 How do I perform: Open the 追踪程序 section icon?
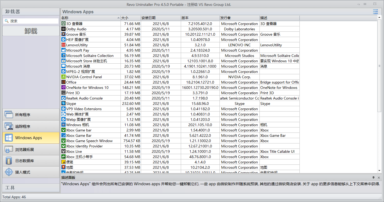(9, 126)
